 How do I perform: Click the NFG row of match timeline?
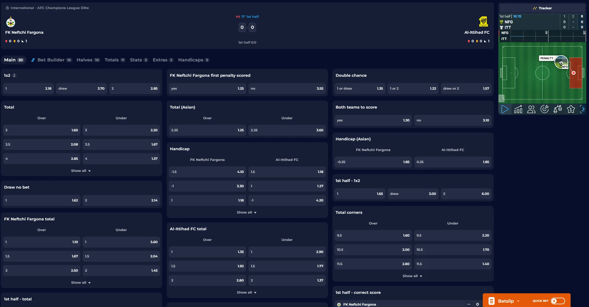[542, 33]
